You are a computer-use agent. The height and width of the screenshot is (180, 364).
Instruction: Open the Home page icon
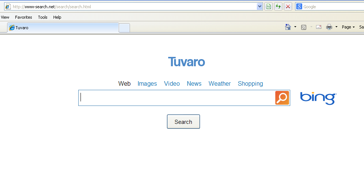click(288, 27)
